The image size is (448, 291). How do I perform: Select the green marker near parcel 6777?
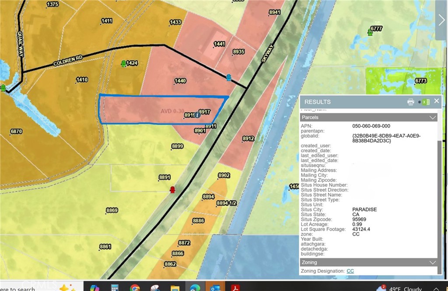tap(370, 33)
